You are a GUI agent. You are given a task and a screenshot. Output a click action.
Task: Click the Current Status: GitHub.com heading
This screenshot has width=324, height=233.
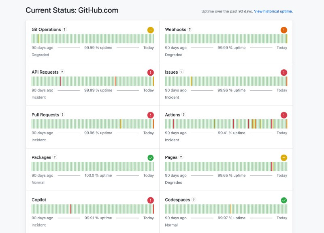point(72,11)
